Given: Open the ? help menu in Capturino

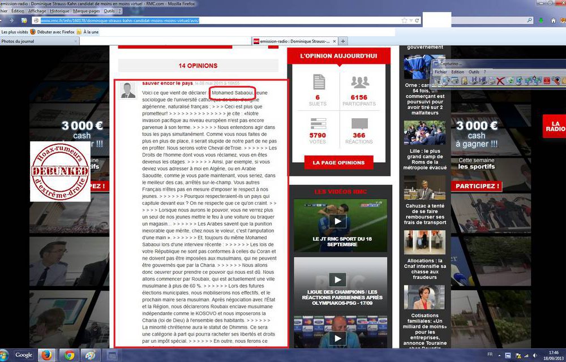Looking at the screenshot, I should [x=485, y=72].
